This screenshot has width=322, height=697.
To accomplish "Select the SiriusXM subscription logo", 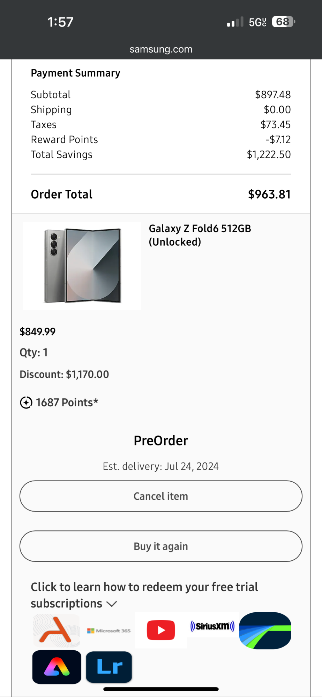I will tap(212, 626).
